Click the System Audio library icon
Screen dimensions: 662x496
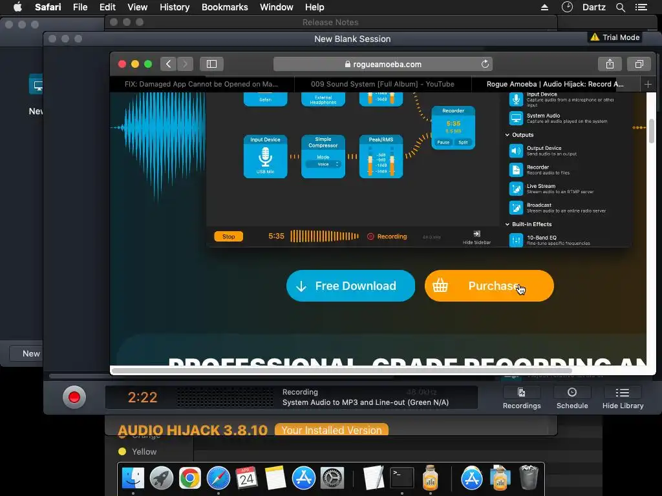[516, 118]
